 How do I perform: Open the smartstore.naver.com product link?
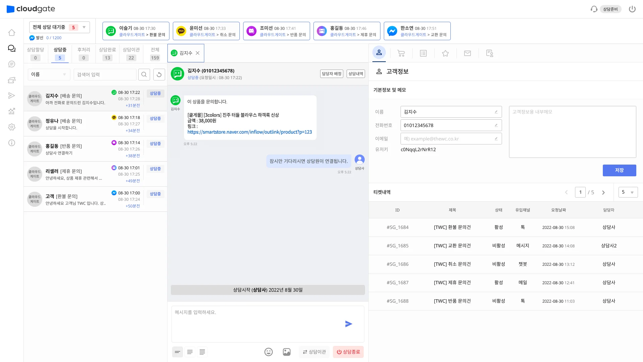pos(249,132)
